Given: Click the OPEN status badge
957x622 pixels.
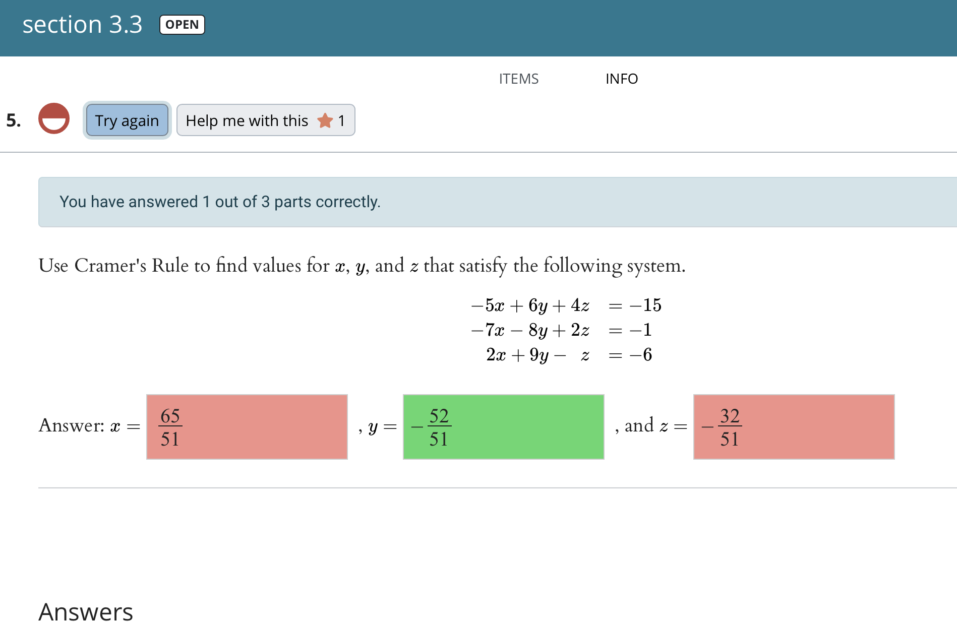Looking at the screenshot, I should tap(182, 25).
